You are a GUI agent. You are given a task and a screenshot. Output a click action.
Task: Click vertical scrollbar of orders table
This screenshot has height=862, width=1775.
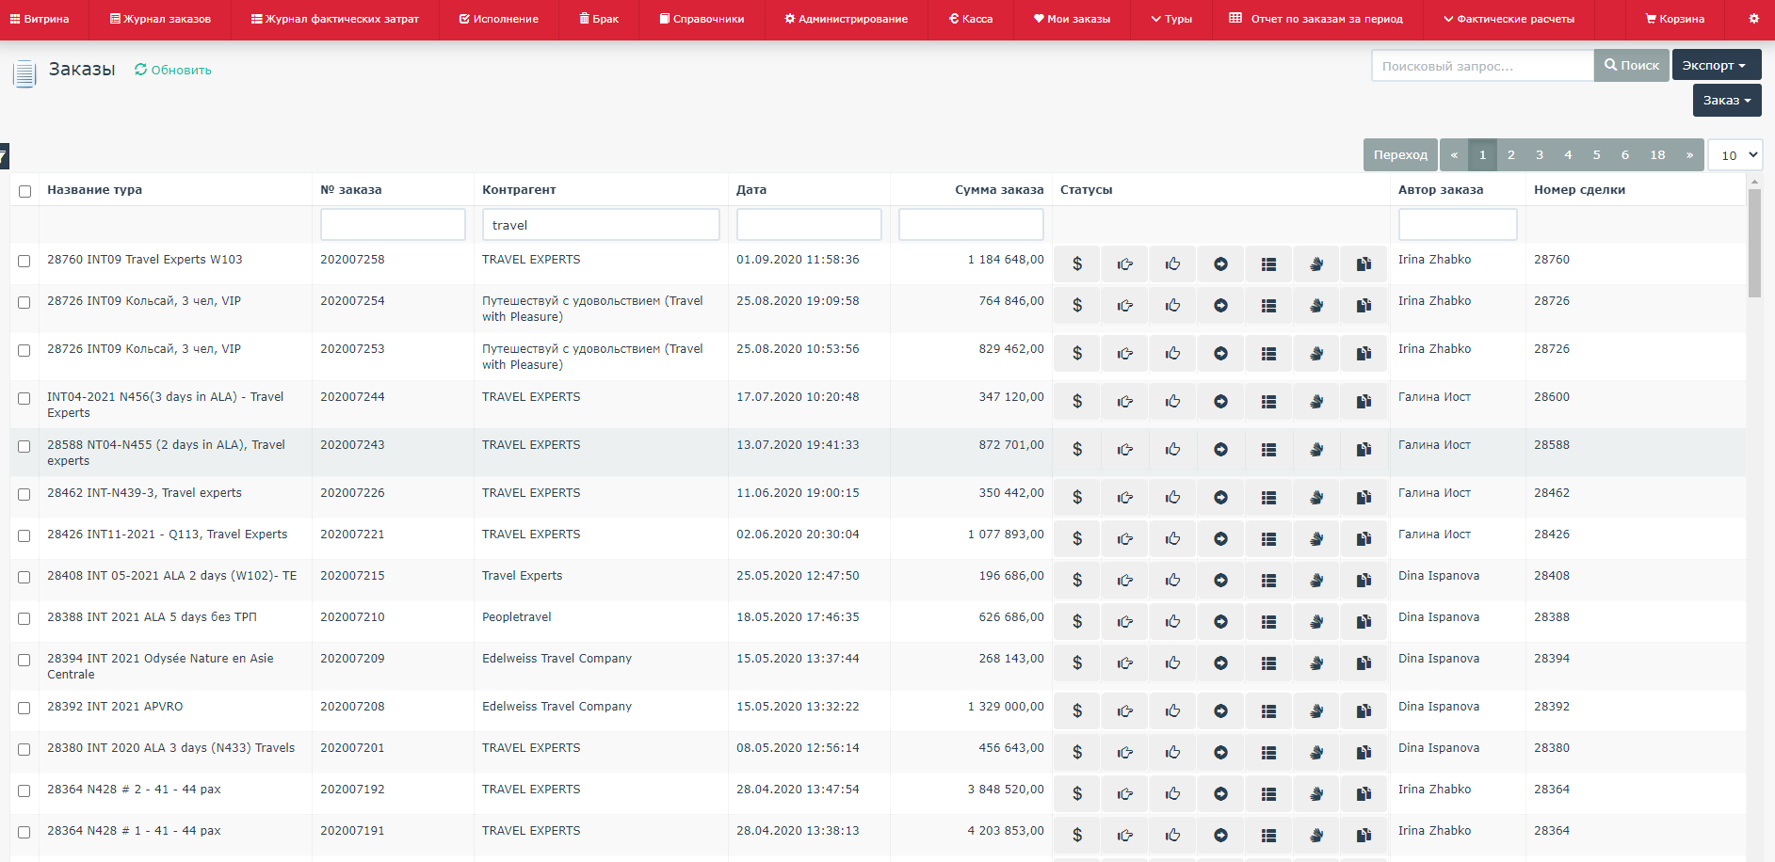tap(1754, 243)
